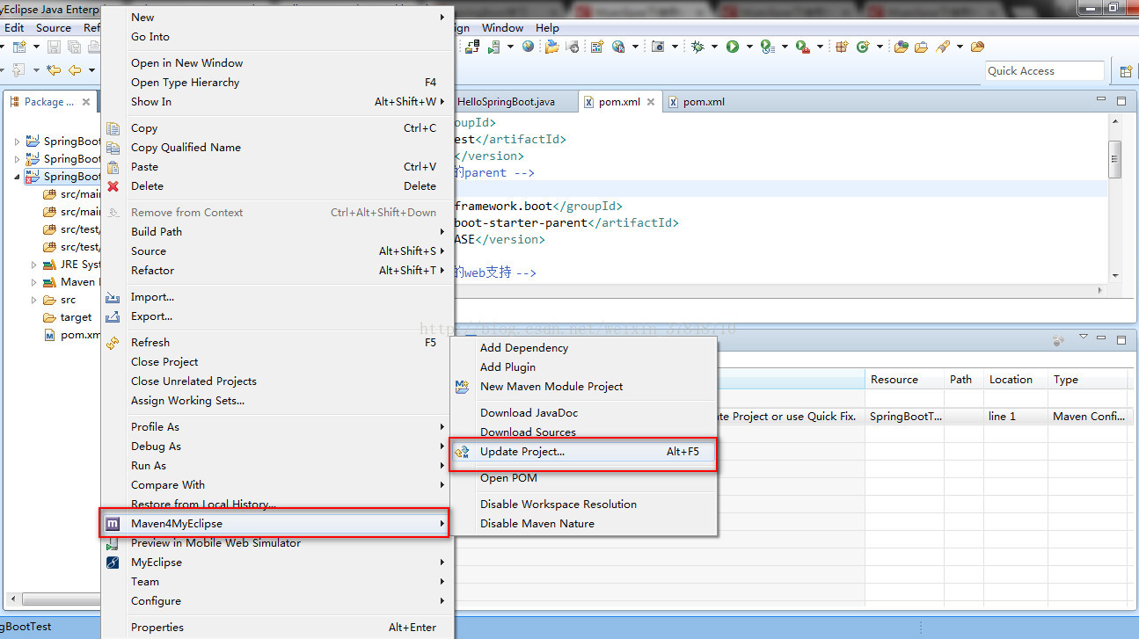Click the Path column header
Screen dimensions: 1139x639
(x=964, y=380)
